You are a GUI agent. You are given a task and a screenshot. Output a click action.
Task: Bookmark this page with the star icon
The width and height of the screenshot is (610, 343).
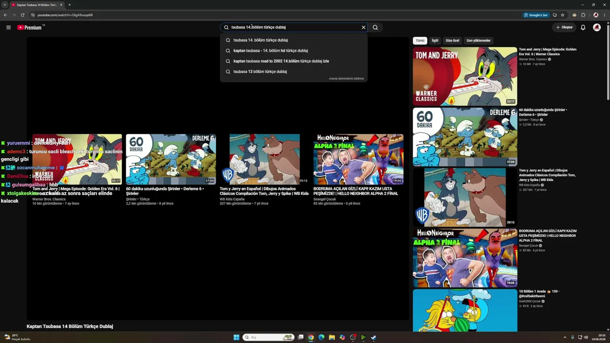click(562, 15)
